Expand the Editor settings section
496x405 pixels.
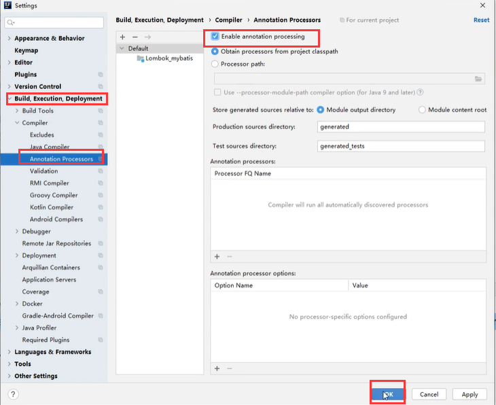(x=10, y=63)
